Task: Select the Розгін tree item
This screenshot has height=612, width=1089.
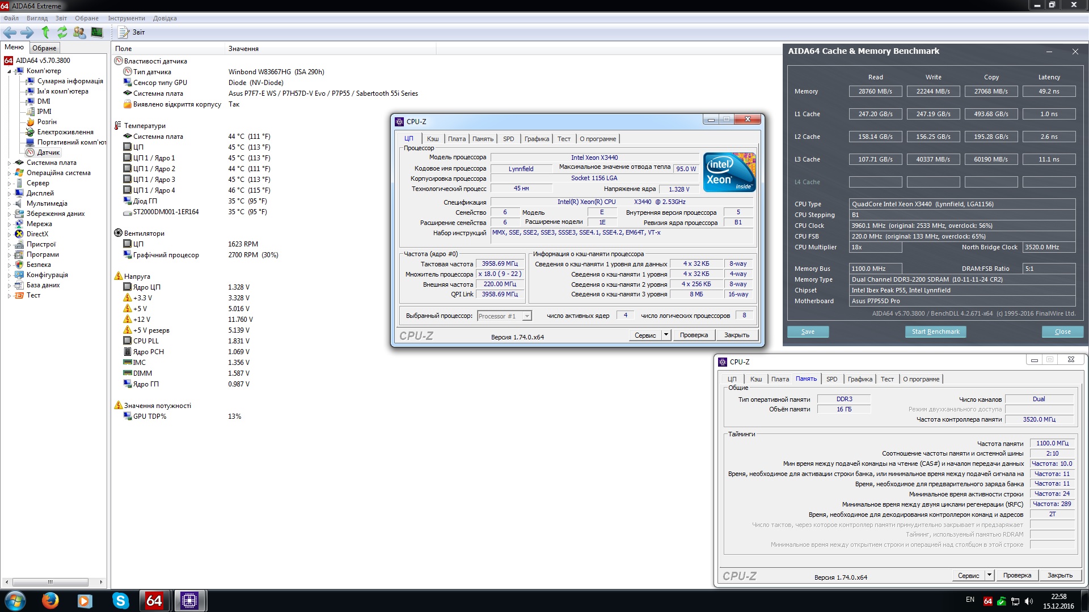Action: [x=47, y=122]
